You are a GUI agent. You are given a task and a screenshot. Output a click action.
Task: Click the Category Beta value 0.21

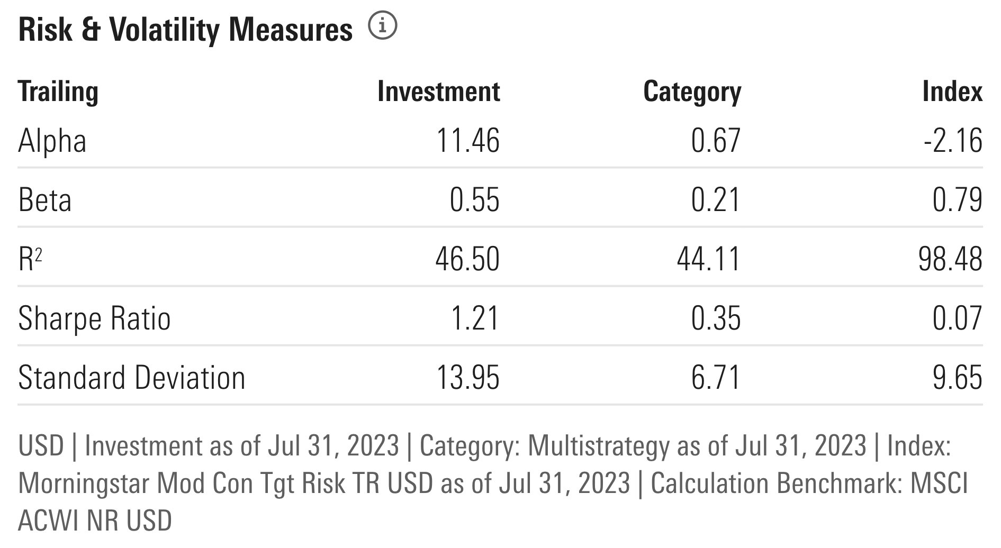tap(716, 200)
